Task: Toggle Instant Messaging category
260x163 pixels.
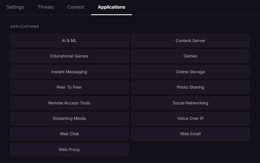Action: (69, 72)
